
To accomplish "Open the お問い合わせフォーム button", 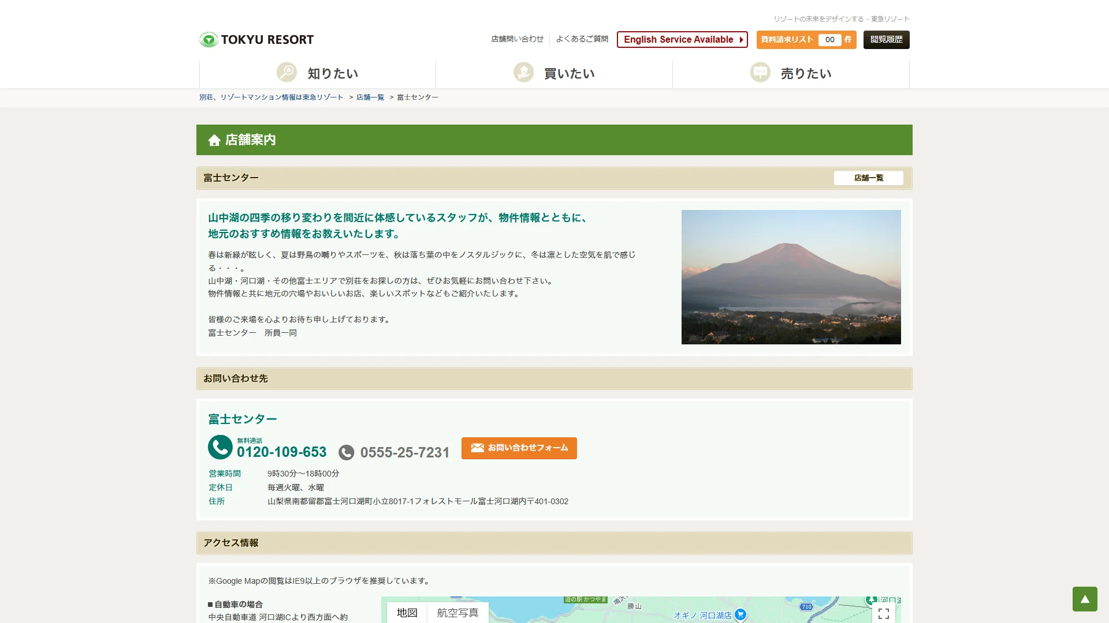I will pyautogui.click(x=519, y=448).
